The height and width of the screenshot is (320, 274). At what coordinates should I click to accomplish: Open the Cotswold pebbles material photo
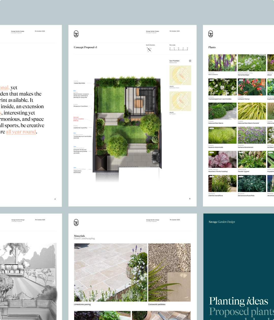click(x=169, y=272)
